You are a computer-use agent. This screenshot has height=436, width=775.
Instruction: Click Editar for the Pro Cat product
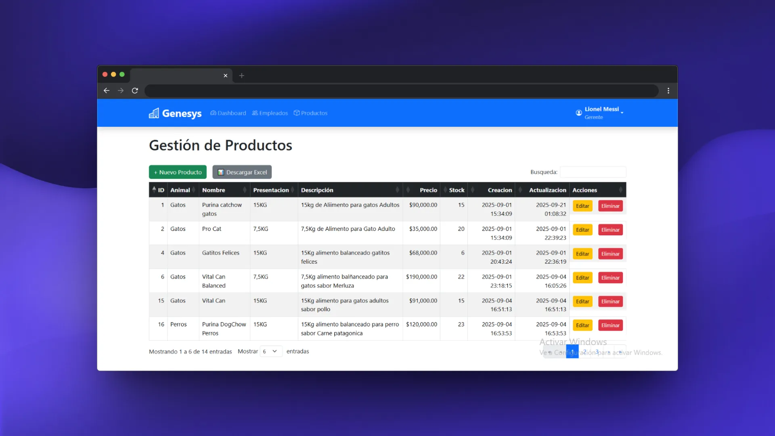[582, 230]
